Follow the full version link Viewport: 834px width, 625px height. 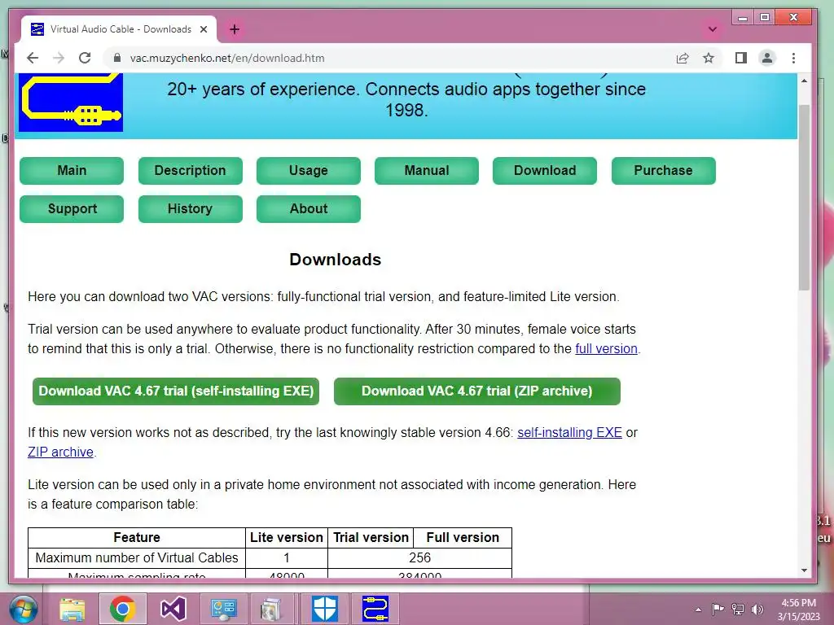[606, 348]
